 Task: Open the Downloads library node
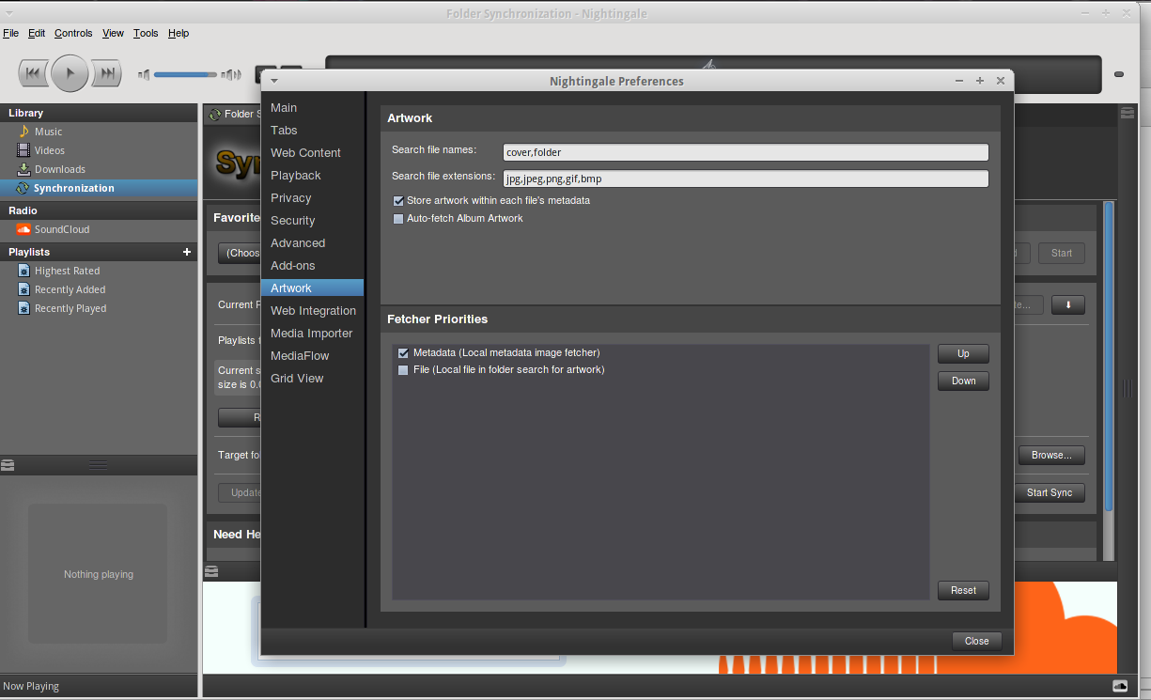tap(59, 169)
